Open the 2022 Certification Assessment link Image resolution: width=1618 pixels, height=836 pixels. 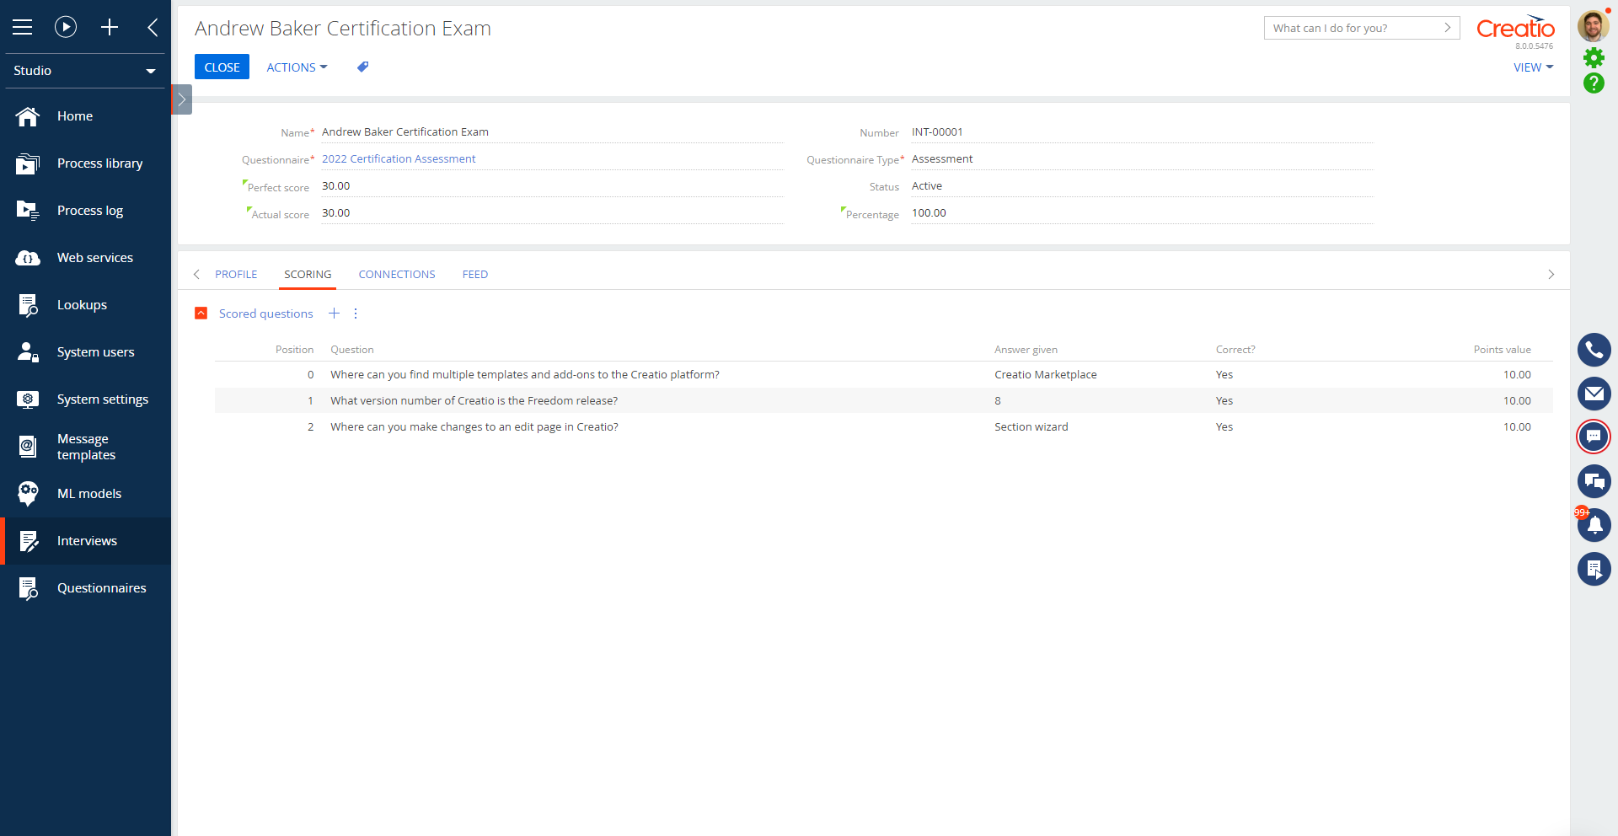(x=399, y=158)
